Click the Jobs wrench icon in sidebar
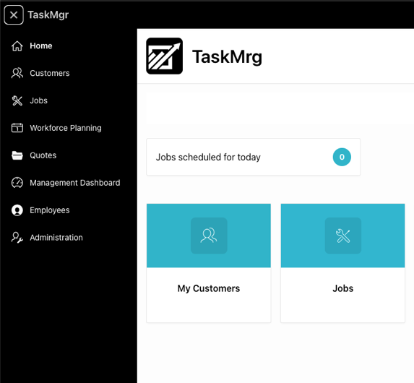The width and height of the screenshot is (414, 383). coord(17,100)
